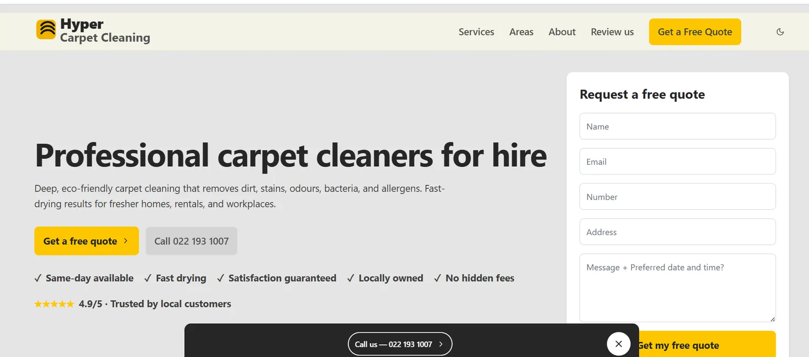Screen dimensions: 809x357
Task: Focus the Number input field
Action: [678, 197]
